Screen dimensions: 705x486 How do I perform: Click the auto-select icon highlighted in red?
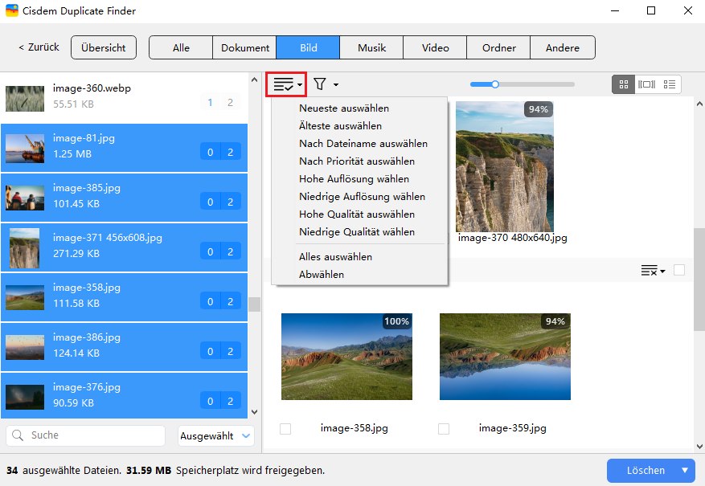[x=282, y=83]
